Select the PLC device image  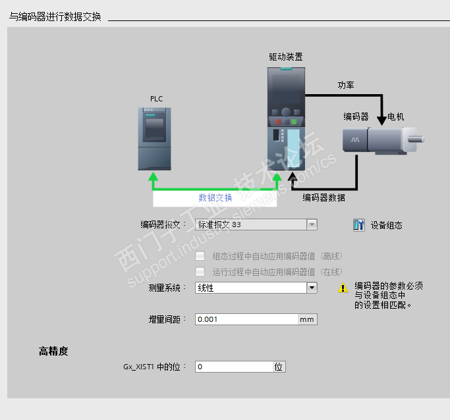pos(154,139)
